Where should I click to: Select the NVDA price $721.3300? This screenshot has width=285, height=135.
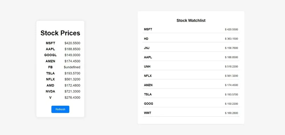coord(72,91)
